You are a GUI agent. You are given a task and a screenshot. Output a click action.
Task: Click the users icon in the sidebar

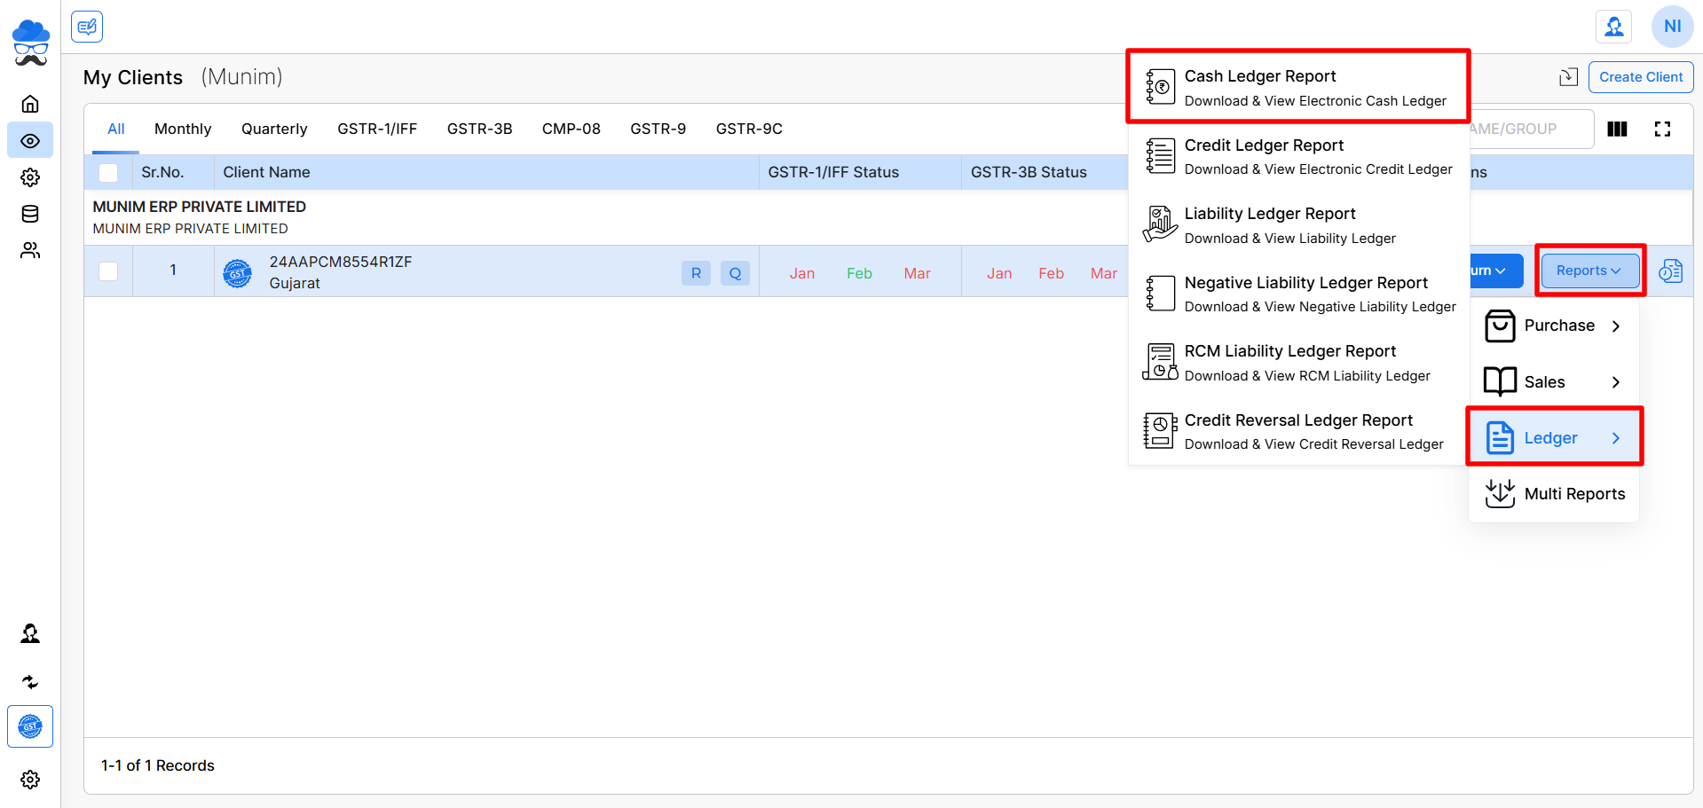(x=30, y=251)
